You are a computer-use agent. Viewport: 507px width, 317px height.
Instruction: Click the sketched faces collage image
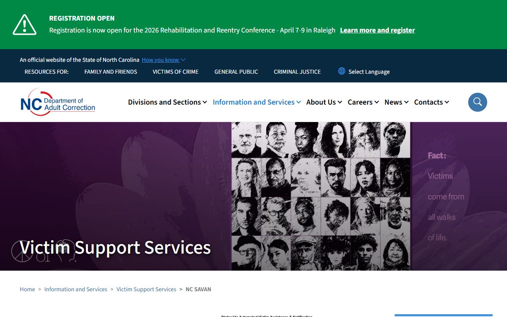[321, 196]
